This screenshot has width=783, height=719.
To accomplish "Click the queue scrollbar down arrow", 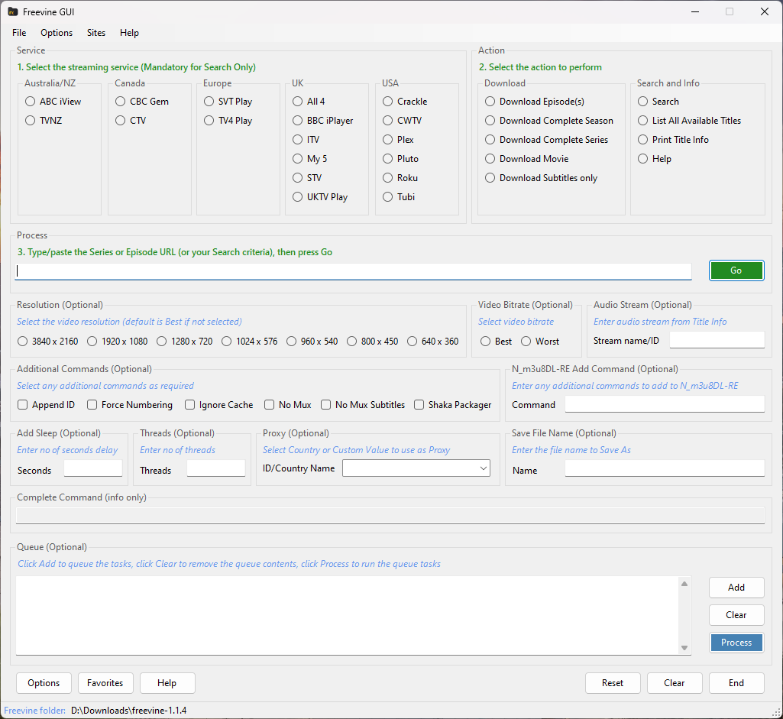I will tap(684, 648).
